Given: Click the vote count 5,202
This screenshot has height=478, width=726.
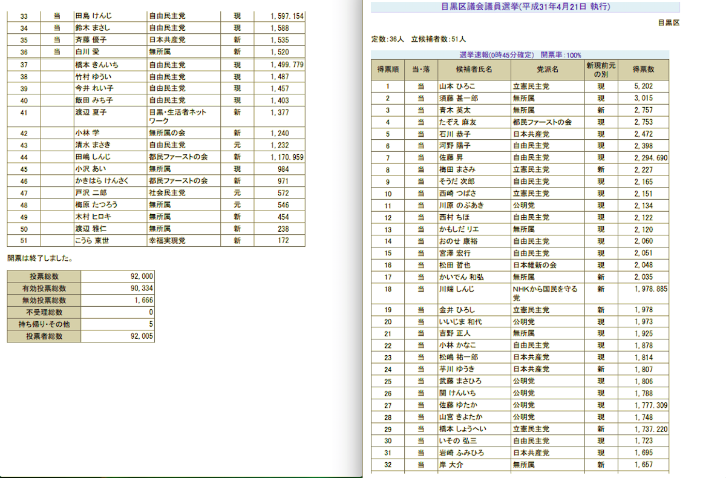Looking at the screenshot, I should point(644,87).
